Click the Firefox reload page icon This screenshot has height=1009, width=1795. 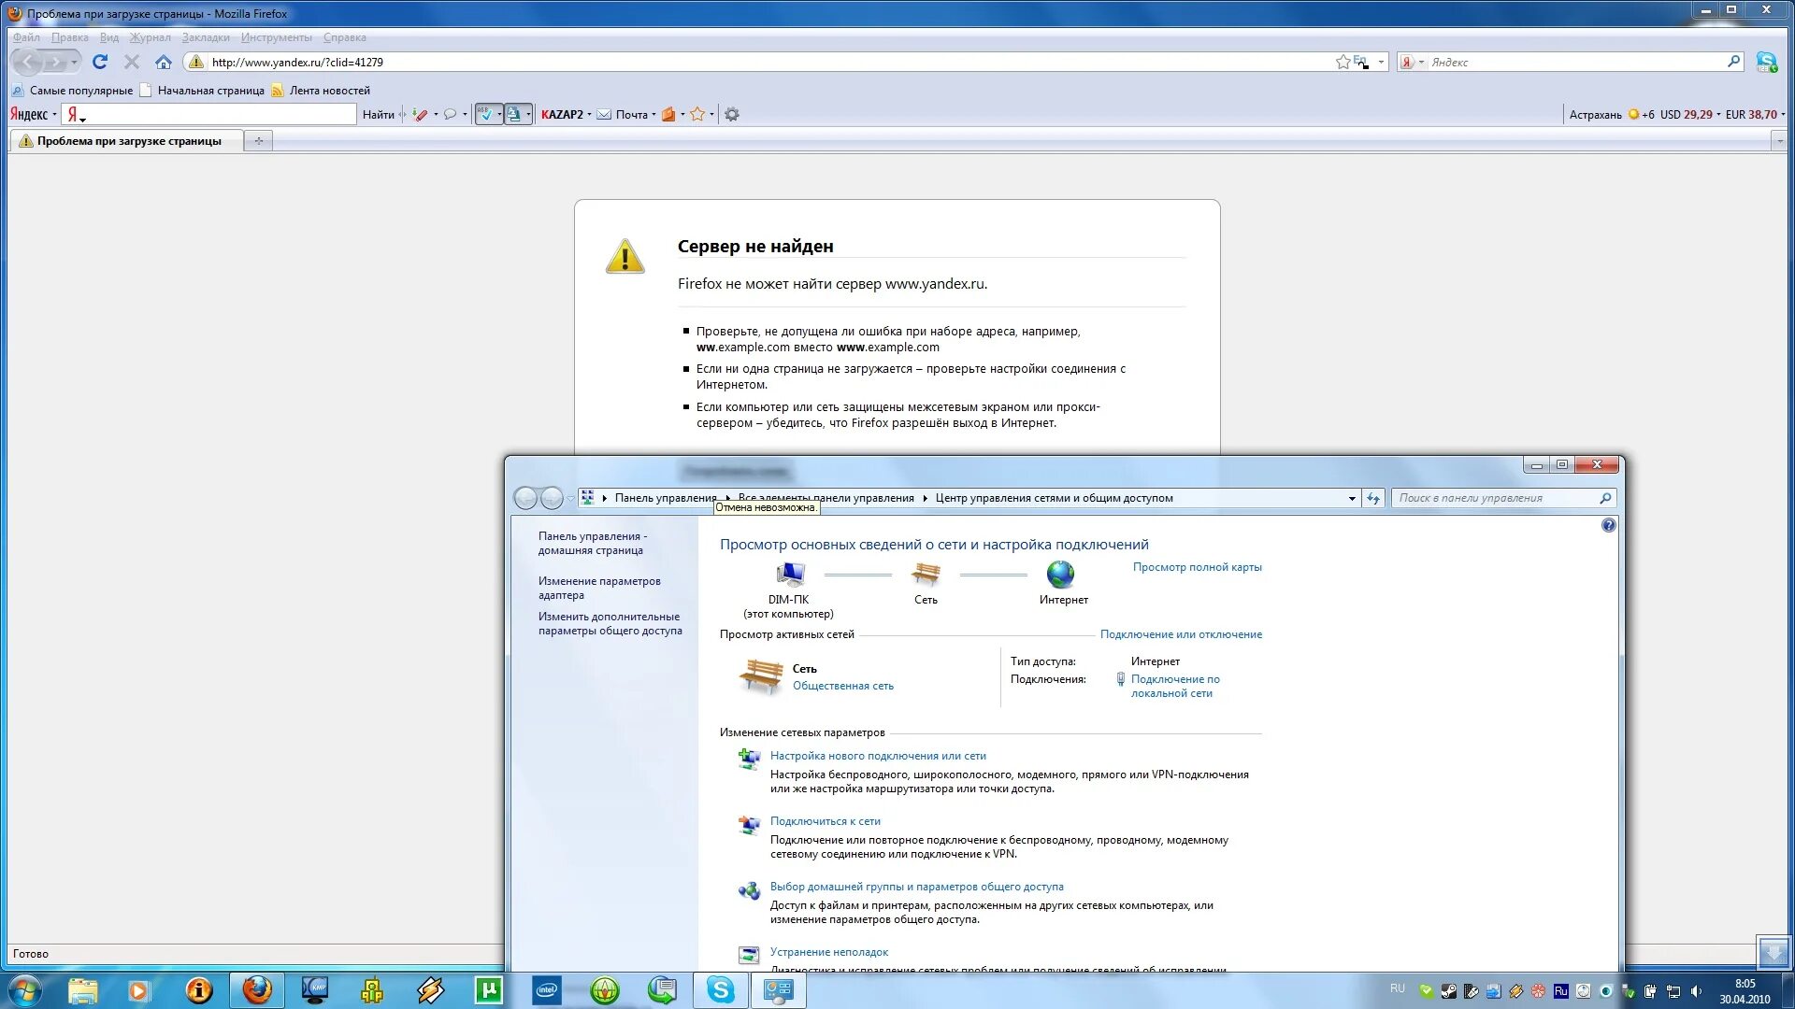click(100, 62)
